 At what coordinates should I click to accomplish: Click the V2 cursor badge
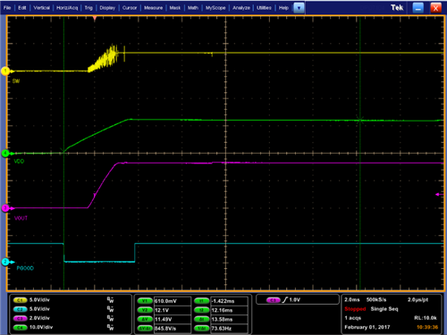145,310
